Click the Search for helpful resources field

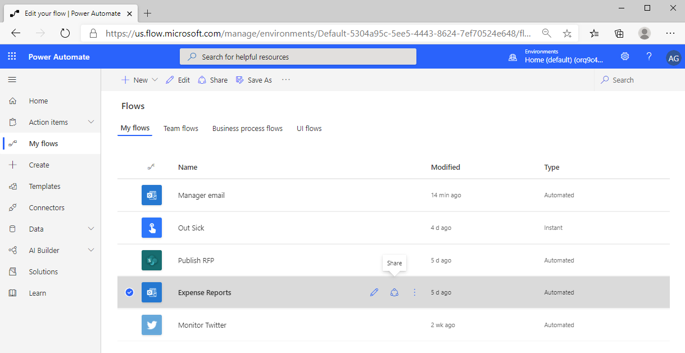(298, 57)
